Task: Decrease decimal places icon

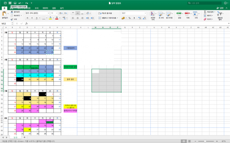Action: click(145, 18)
